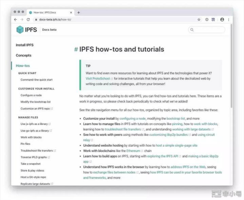Close the How-tos IPFS Docs tab
244x200 pixels.
71,13
